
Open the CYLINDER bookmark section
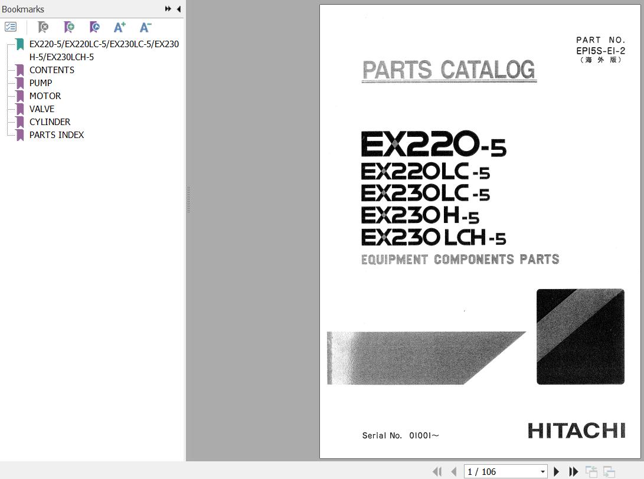point(50,122)
